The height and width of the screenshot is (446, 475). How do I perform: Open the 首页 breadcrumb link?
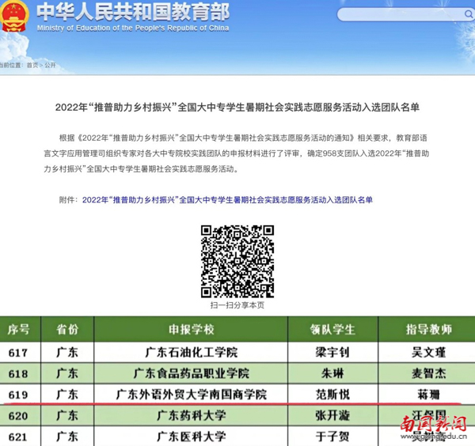[32, 66]
